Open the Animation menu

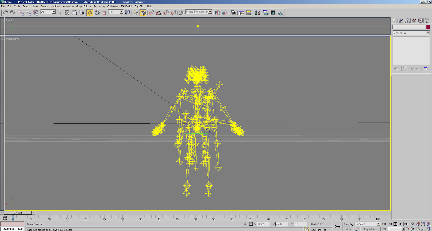pyautogui.click(x=68, y=6)
